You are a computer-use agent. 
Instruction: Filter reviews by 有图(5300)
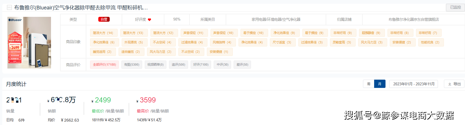point(132,64)
